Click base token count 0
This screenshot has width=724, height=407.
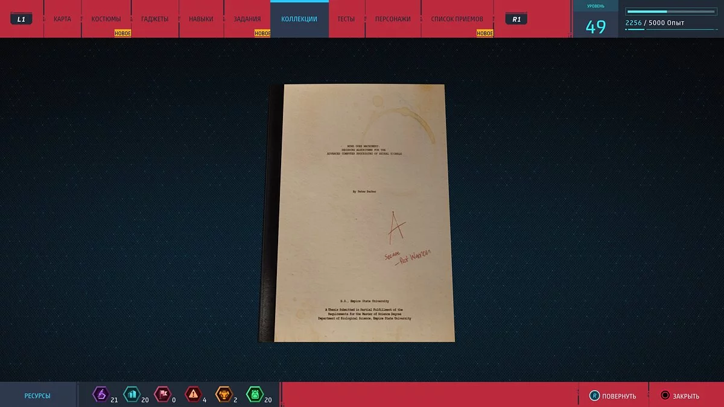(174, 400)
